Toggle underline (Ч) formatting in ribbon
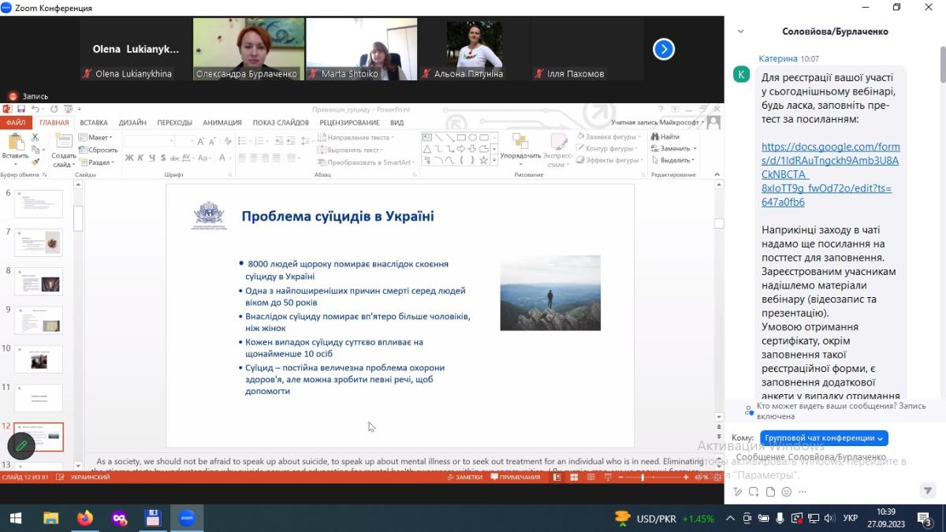946x532 pixels. coord(151,158)
